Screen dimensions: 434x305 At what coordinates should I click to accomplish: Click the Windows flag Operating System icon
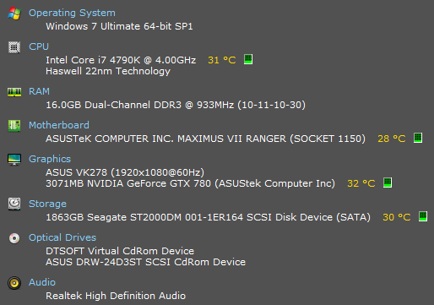click(14, 14)
